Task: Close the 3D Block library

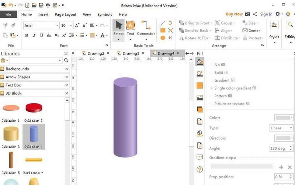Action: tap(66, 93)
